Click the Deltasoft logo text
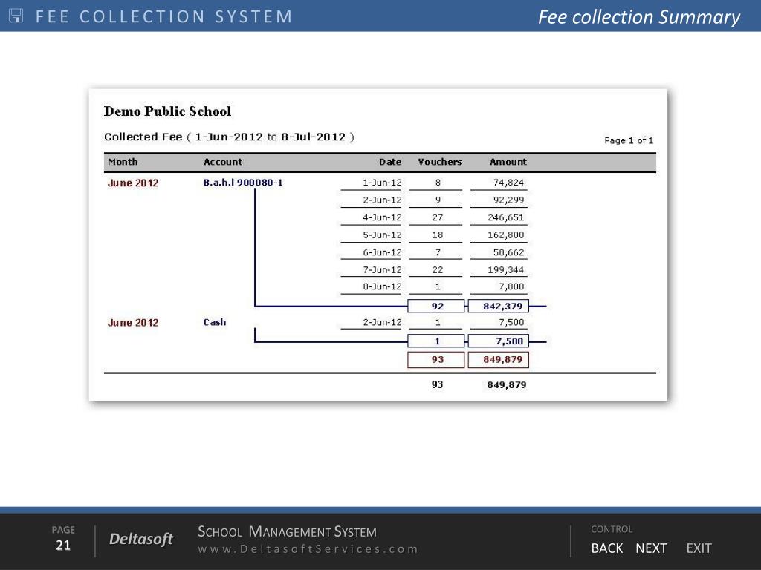The height and width of the screenshot is (570, 761). (140, 539)
